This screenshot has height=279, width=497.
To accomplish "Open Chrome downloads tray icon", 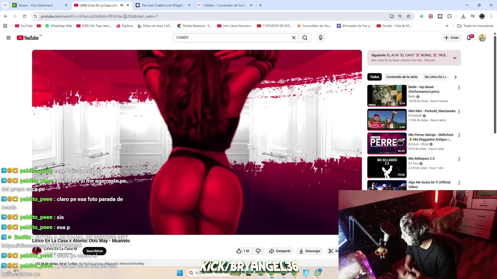I will tap(463, 16).
